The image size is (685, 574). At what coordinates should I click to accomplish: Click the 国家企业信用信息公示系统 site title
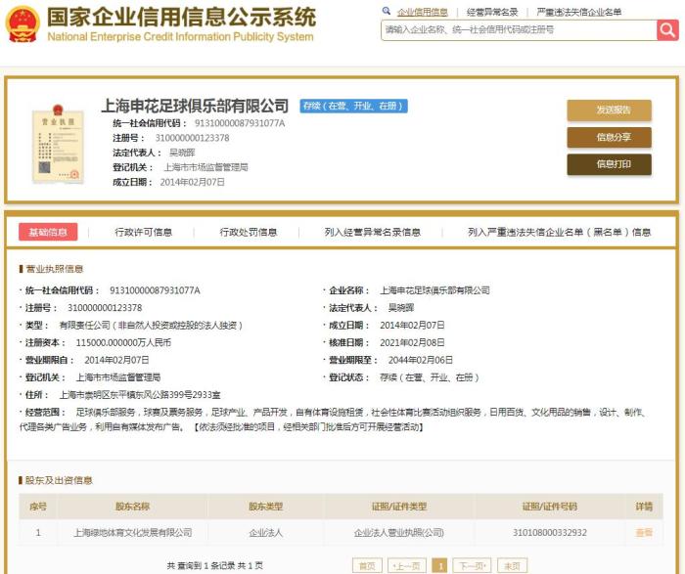[181, 17]
